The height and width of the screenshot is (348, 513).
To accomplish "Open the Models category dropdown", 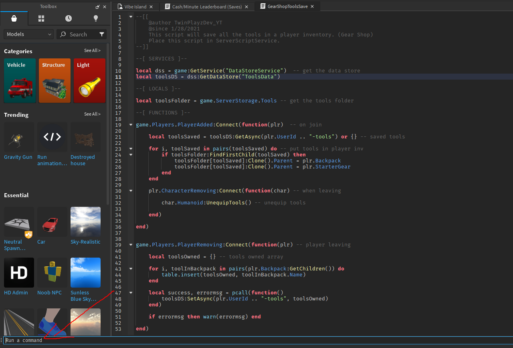I will (28, 34).
